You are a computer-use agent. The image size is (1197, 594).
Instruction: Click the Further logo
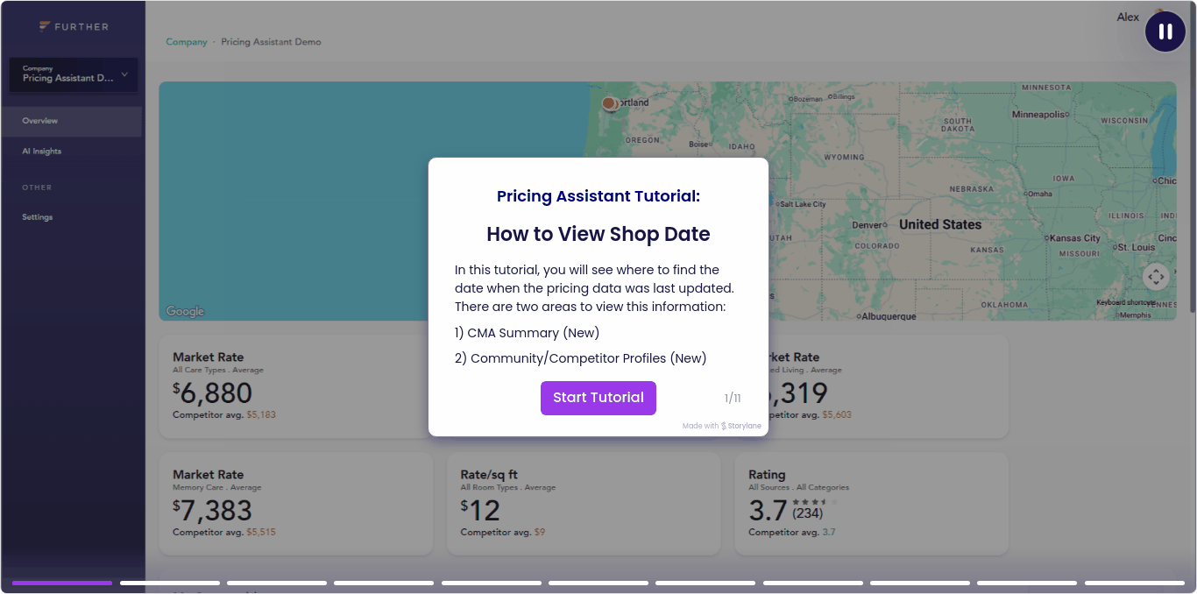pos(74,27)
